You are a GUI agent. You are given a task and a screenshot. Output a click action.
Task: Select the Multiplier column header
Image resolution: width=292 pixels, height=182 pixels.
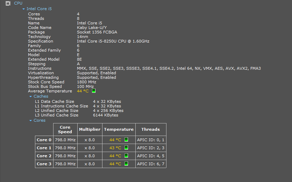90,129
